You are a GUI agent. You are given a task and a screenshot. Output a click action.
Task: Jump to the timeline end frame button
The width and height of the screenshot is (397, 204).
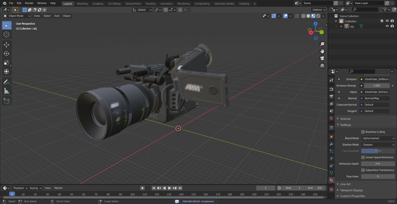pyautogui.click(x=180, y=188)
